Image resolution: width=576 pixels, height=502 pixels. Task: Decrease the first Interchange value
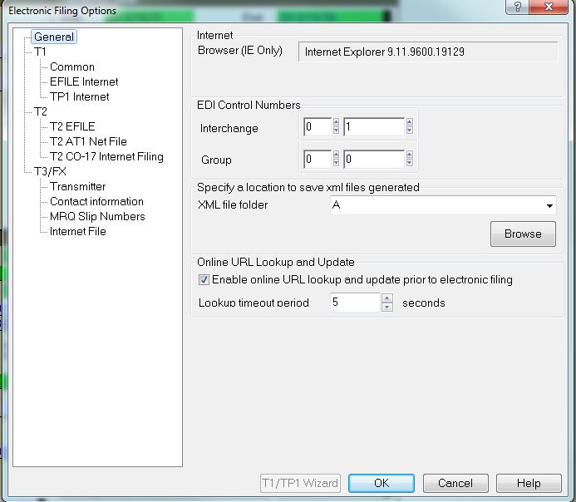336,130
